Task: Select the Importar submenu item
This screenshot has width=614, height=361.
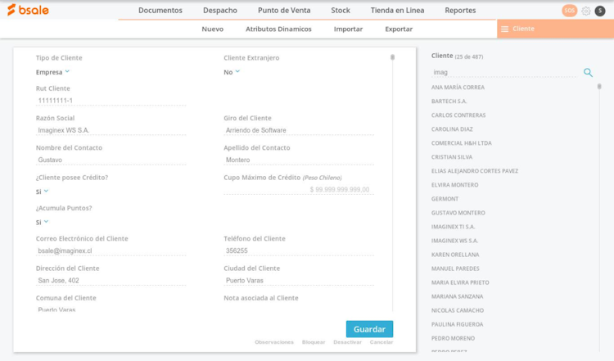Action: pyautogui.click(x=348, y=29)
